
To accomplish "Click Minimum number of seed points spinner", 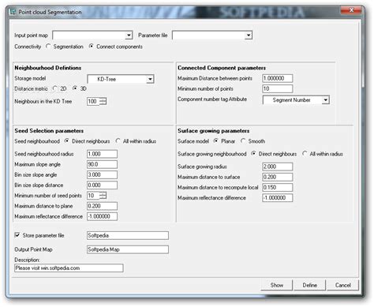I will (x=103, y=196).
